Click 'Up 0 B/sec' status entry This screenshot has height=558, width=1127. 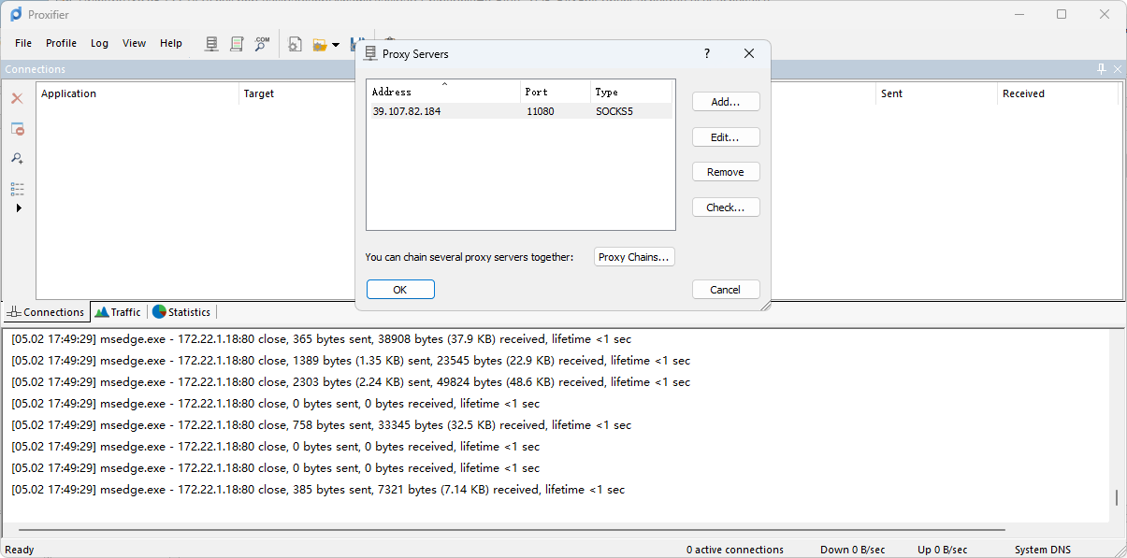[942, 550]
